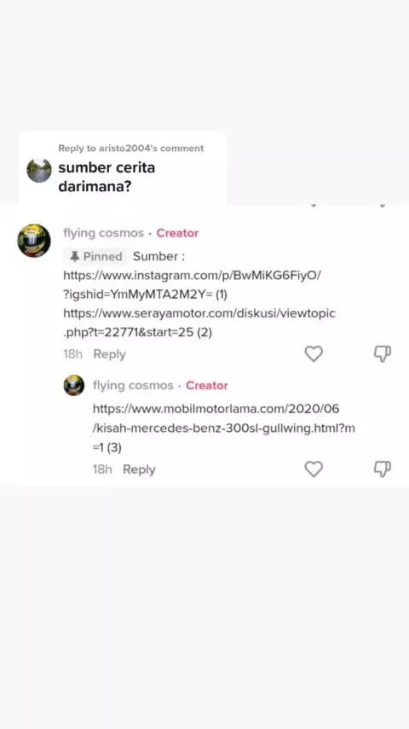This screenshot has height=729, width=409.
Task: Dislike the mobilmotorlama reply comment
Action: [x=383, y=469]
